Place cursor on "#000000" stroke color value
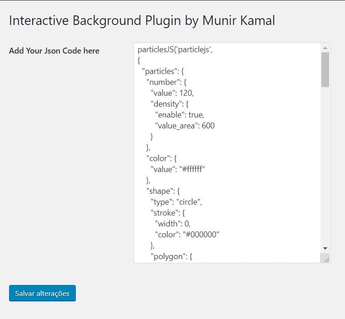Screen dimensions: 345x319 pos(201,235)
